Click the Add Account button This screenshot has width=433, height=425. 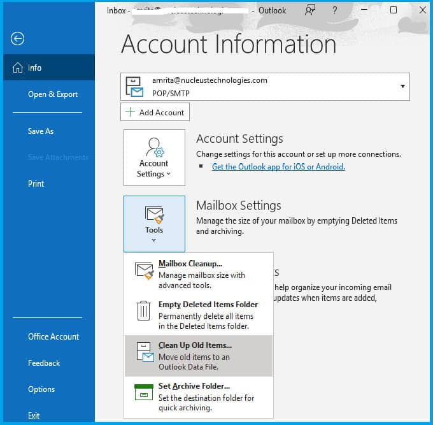click(x=155, y=112)
